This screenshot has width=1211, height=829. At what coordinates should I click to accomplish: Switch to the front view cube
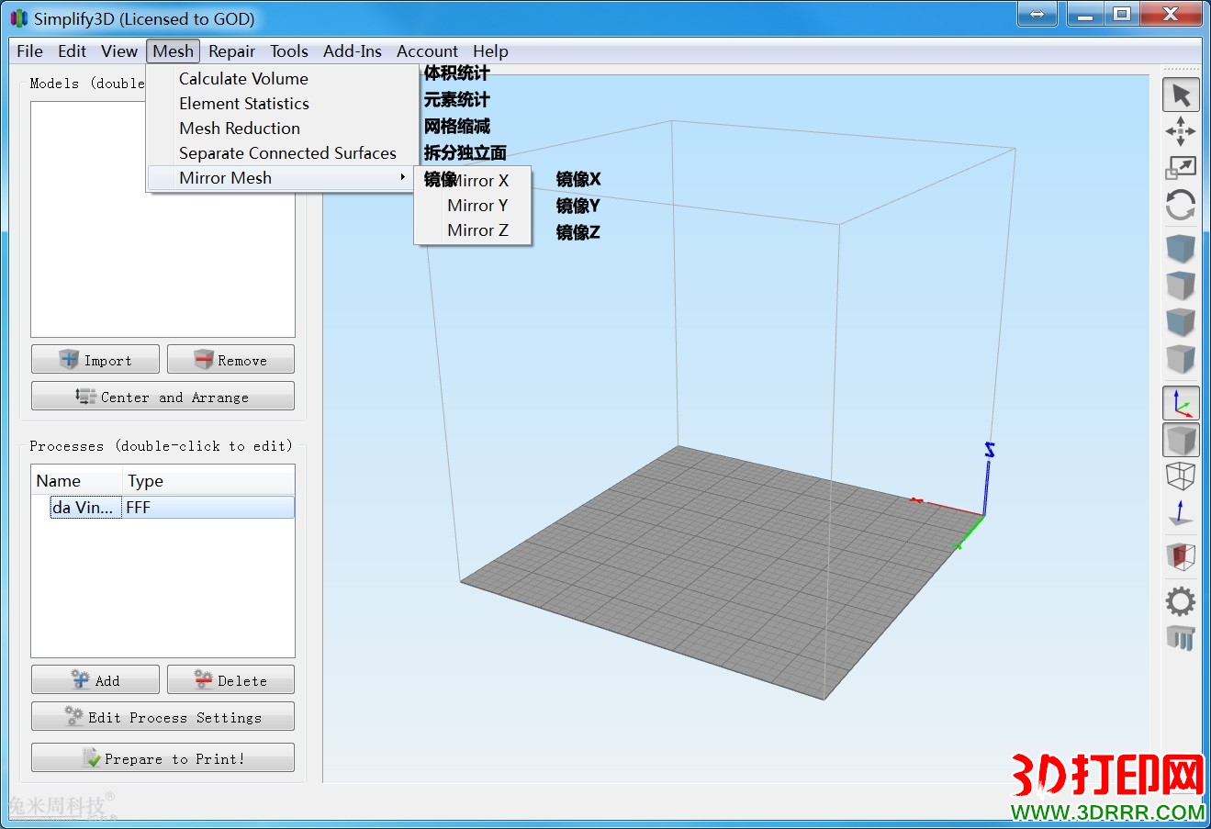(x=1181, y=321)
